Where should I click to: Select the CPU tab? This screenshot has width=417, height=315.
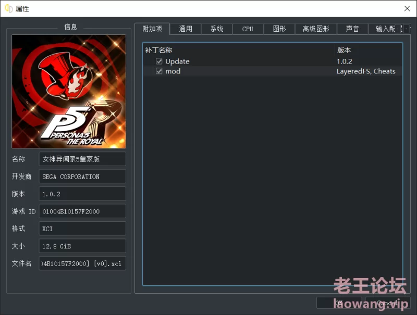(248, 29)
